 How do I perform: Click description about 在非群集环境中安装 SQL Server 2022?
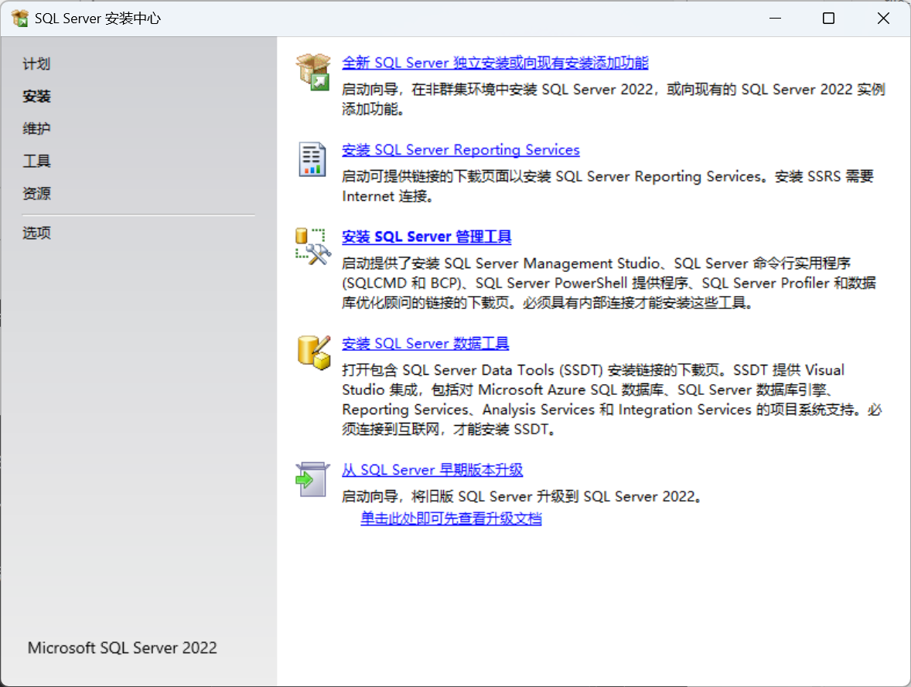point(613,100)
